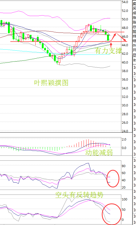Screen dimensions: 136x225
Task: Click the 开 row in quote panel
Action: click(134, 50)
